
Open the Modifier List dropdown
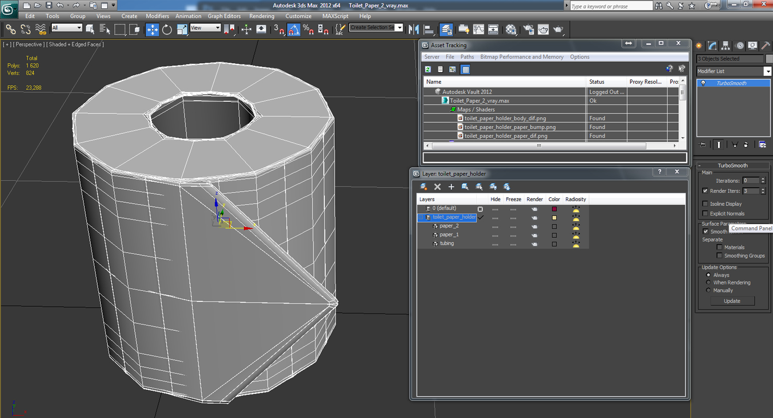tap(734, 71)
